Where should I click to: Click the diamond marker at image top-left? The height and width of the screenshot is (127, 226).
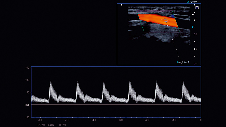[121, 5]
